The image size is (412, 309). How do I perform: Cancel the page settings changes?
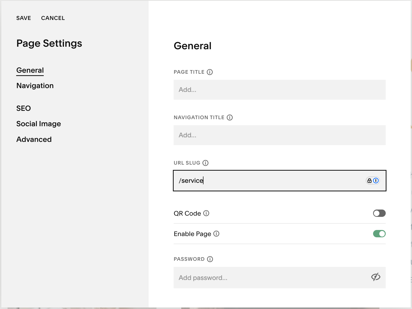click(x=53, y=18)
